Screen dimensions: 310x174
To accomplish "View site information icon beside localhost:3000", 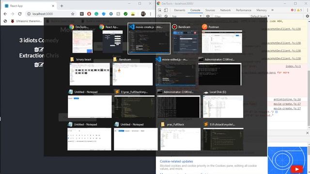I will (x=29, y=14).
